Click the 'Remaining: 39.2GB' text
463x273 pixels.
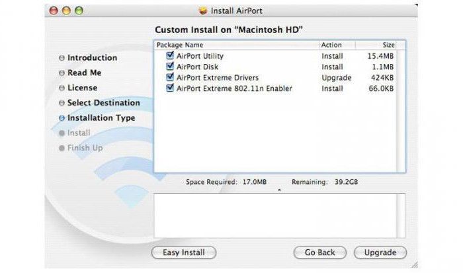click(325, 182)
